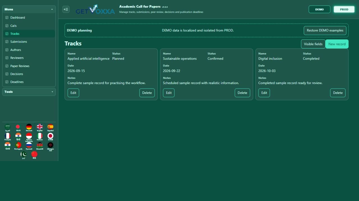Expand the Tools section

pos(29,92)
